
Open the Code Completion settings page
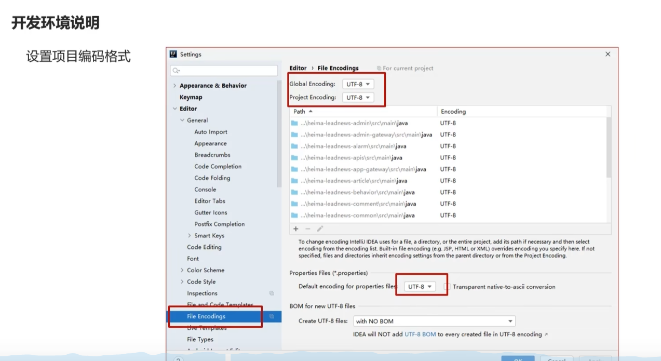click(x=218, y=166)
